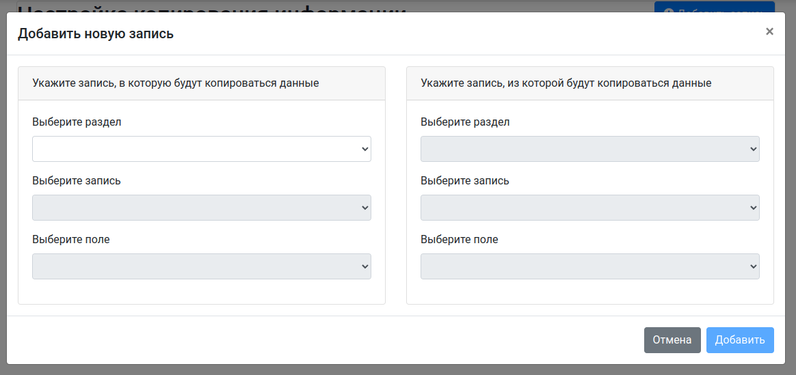Click Выберите поле label in source panel

pyautogui.click(x=460, y=240)
